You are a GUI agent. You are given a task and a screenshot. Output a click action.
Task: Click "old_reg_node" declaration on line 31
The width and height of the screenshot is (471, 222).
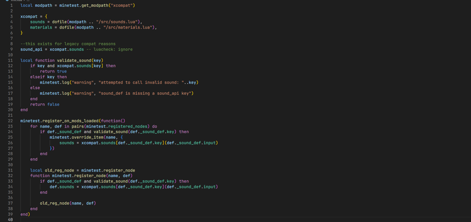[x=60, y=170]
